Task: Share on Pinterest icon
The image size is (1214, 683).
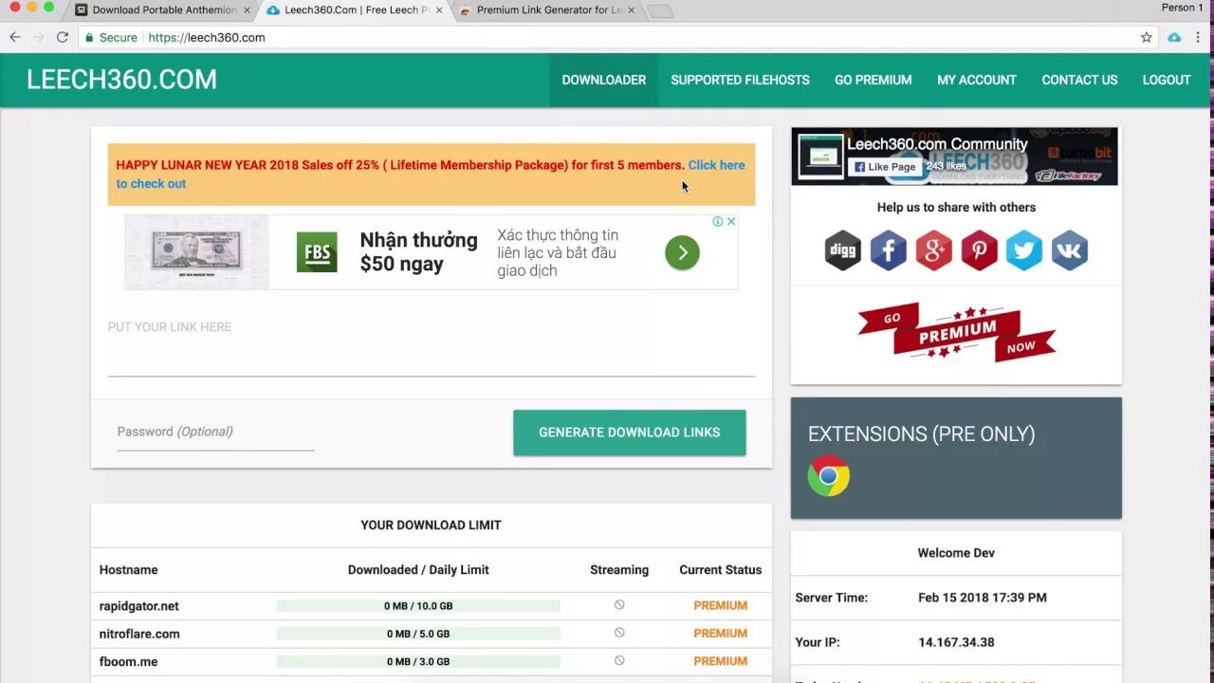Action: (x=980, y=250)
